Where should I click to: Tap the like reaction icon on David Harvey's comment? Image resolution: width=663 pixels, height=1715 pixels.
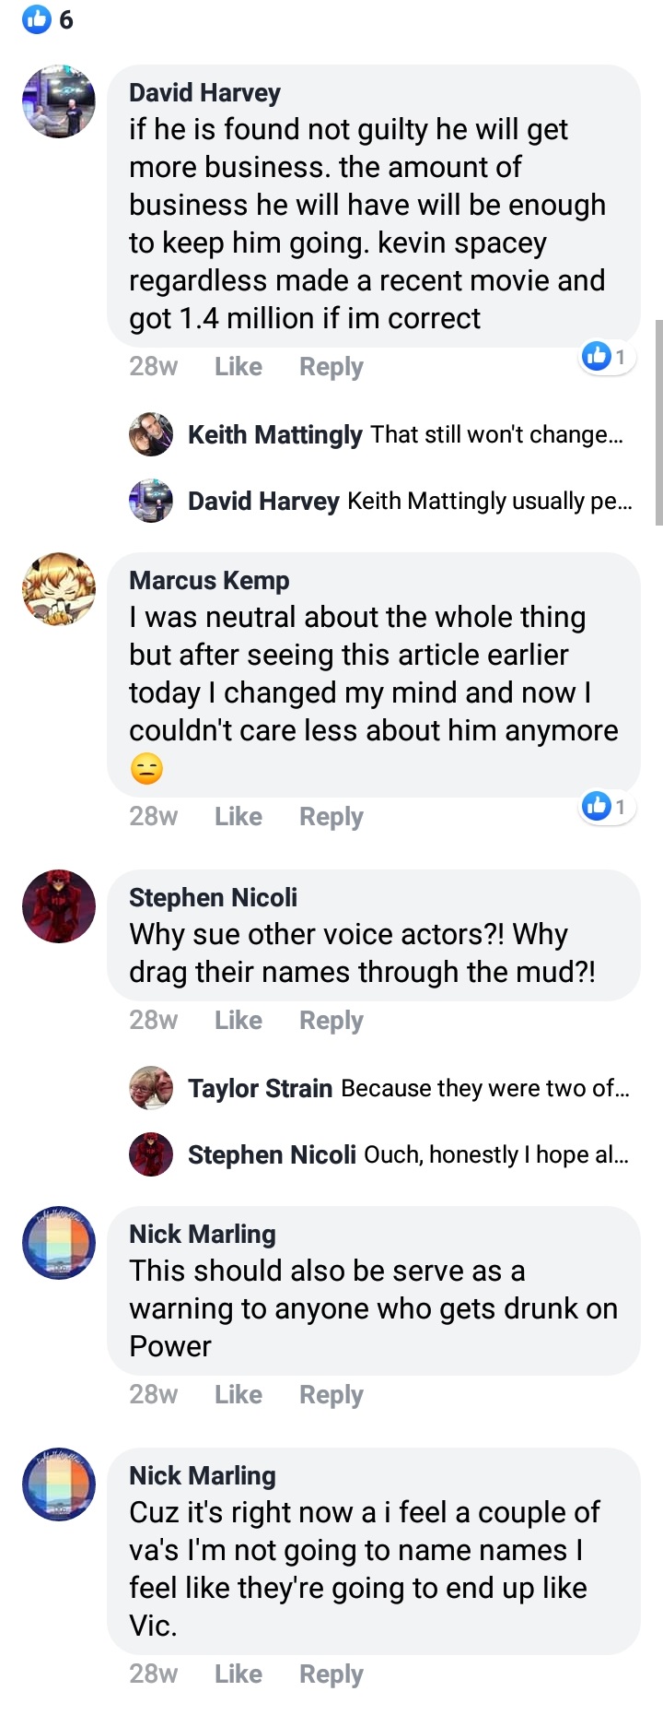[x=597, y=356]
